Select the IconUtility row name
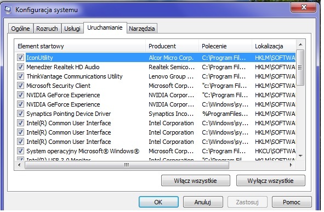The width and height of the screenshot is (324, 212). (x=39, y=58)
